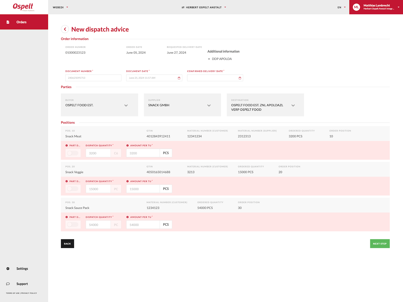Viewport: 403px width, 302px height.
Task: Open the EN language selector
Action: pos(341,7)
